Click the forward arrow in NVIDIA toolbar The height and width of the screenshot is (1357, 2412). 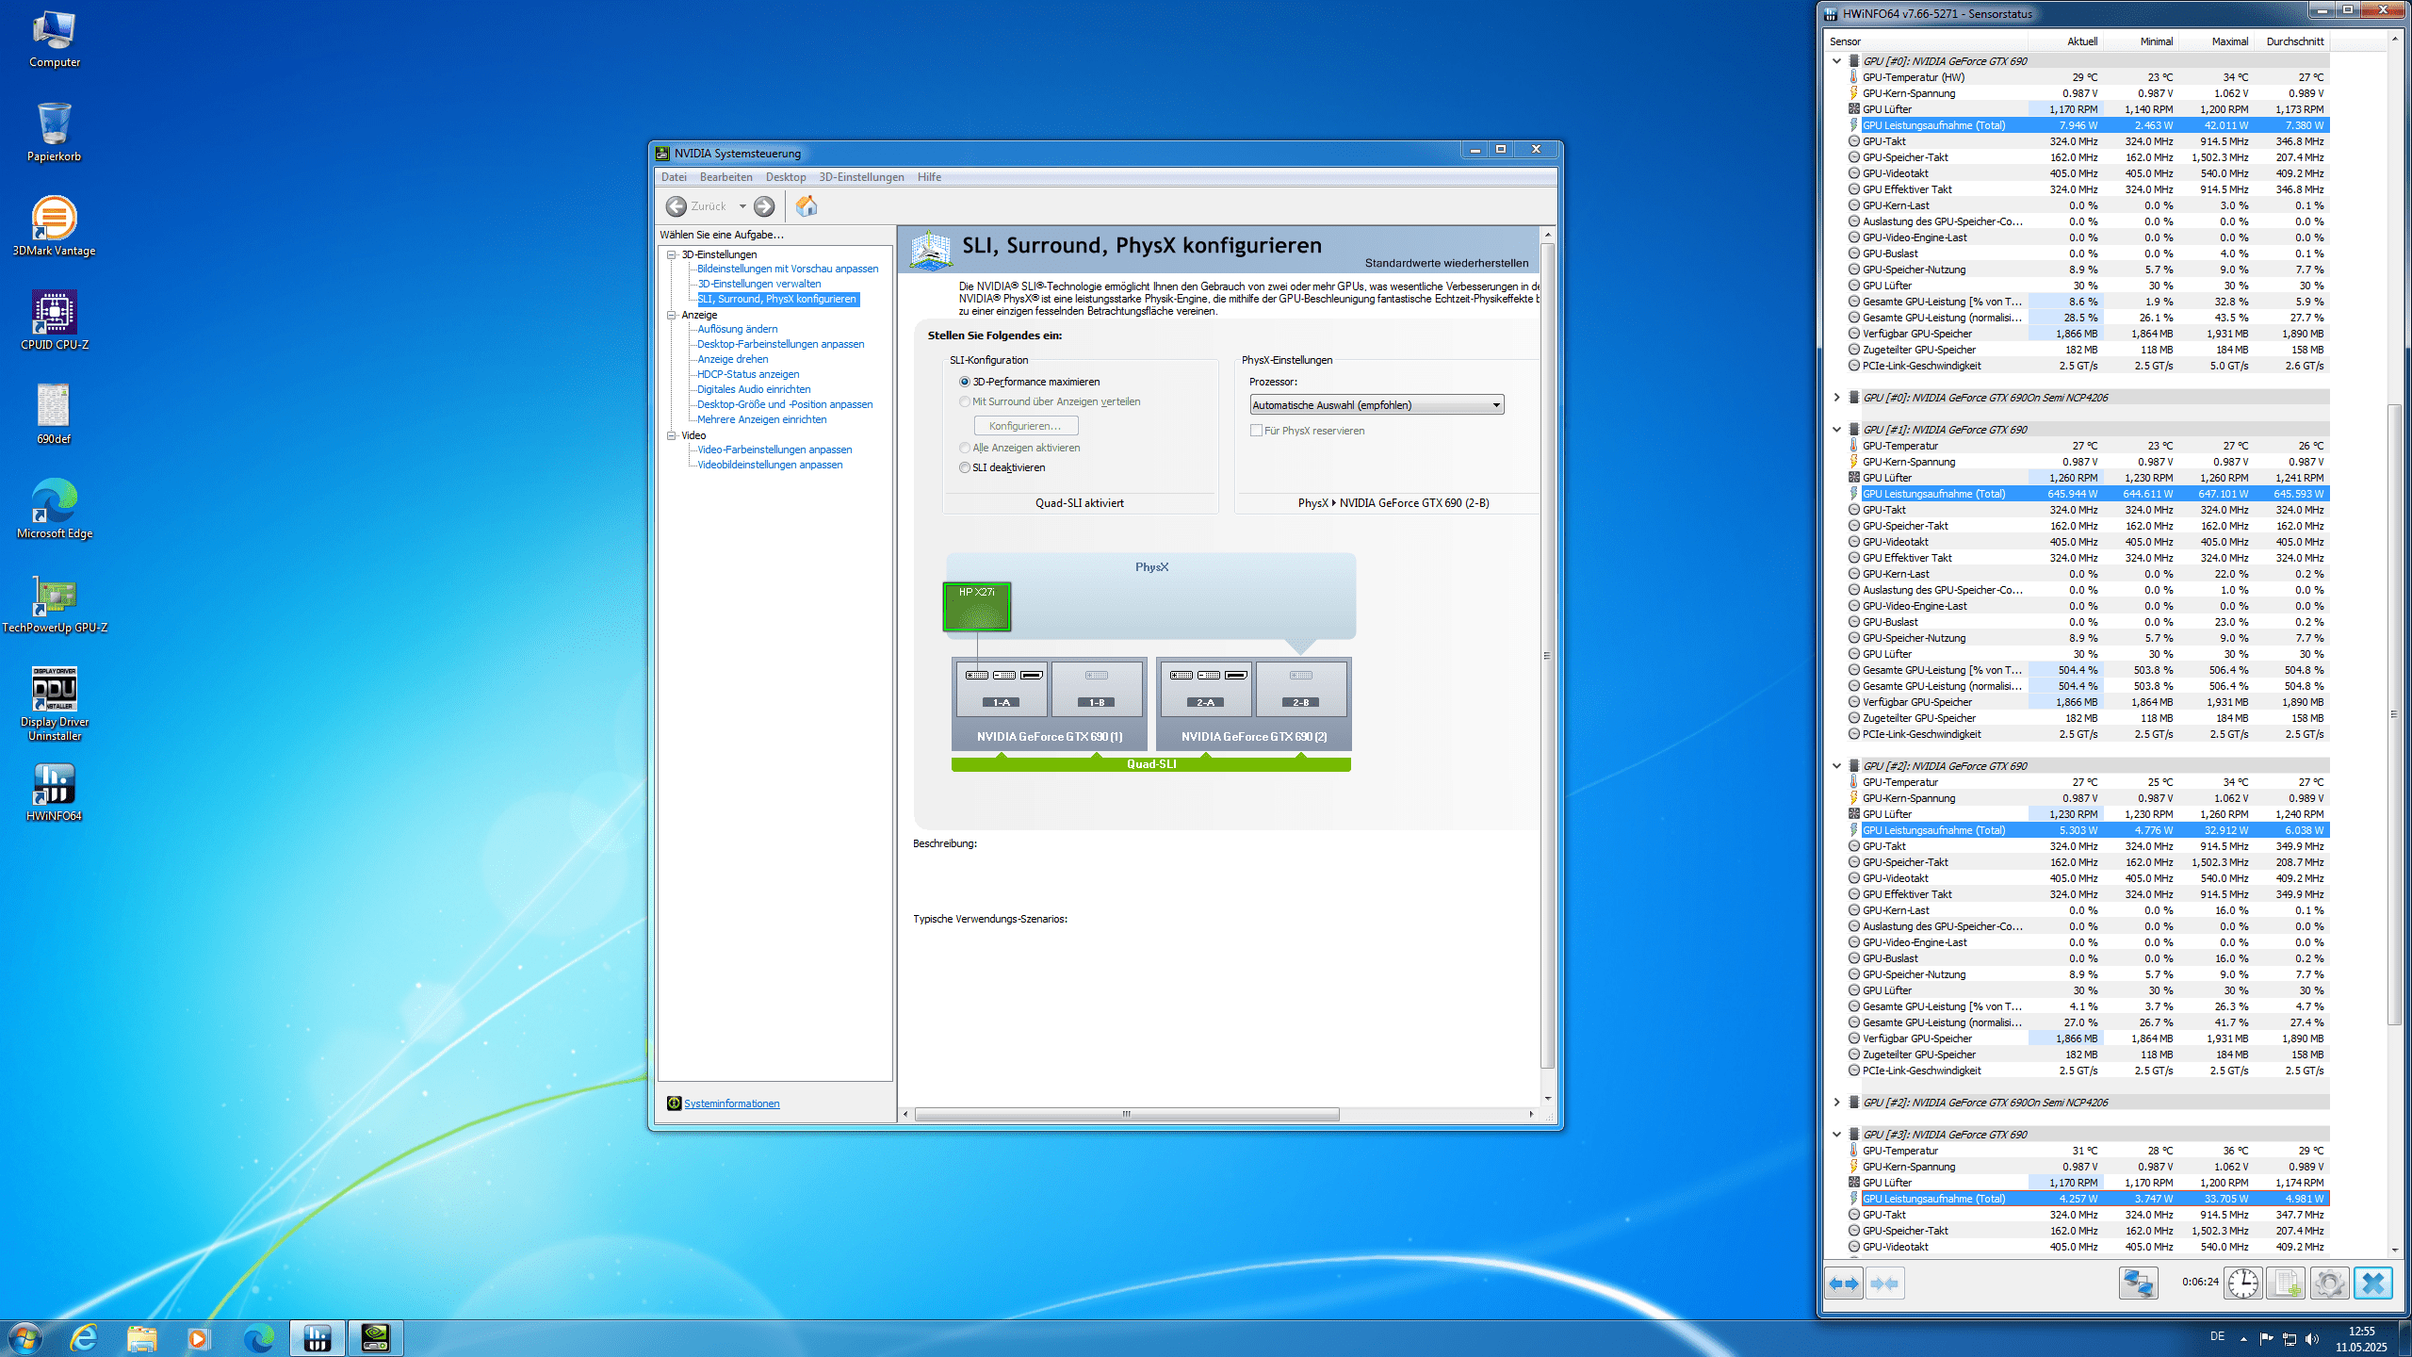pos(764,206)
